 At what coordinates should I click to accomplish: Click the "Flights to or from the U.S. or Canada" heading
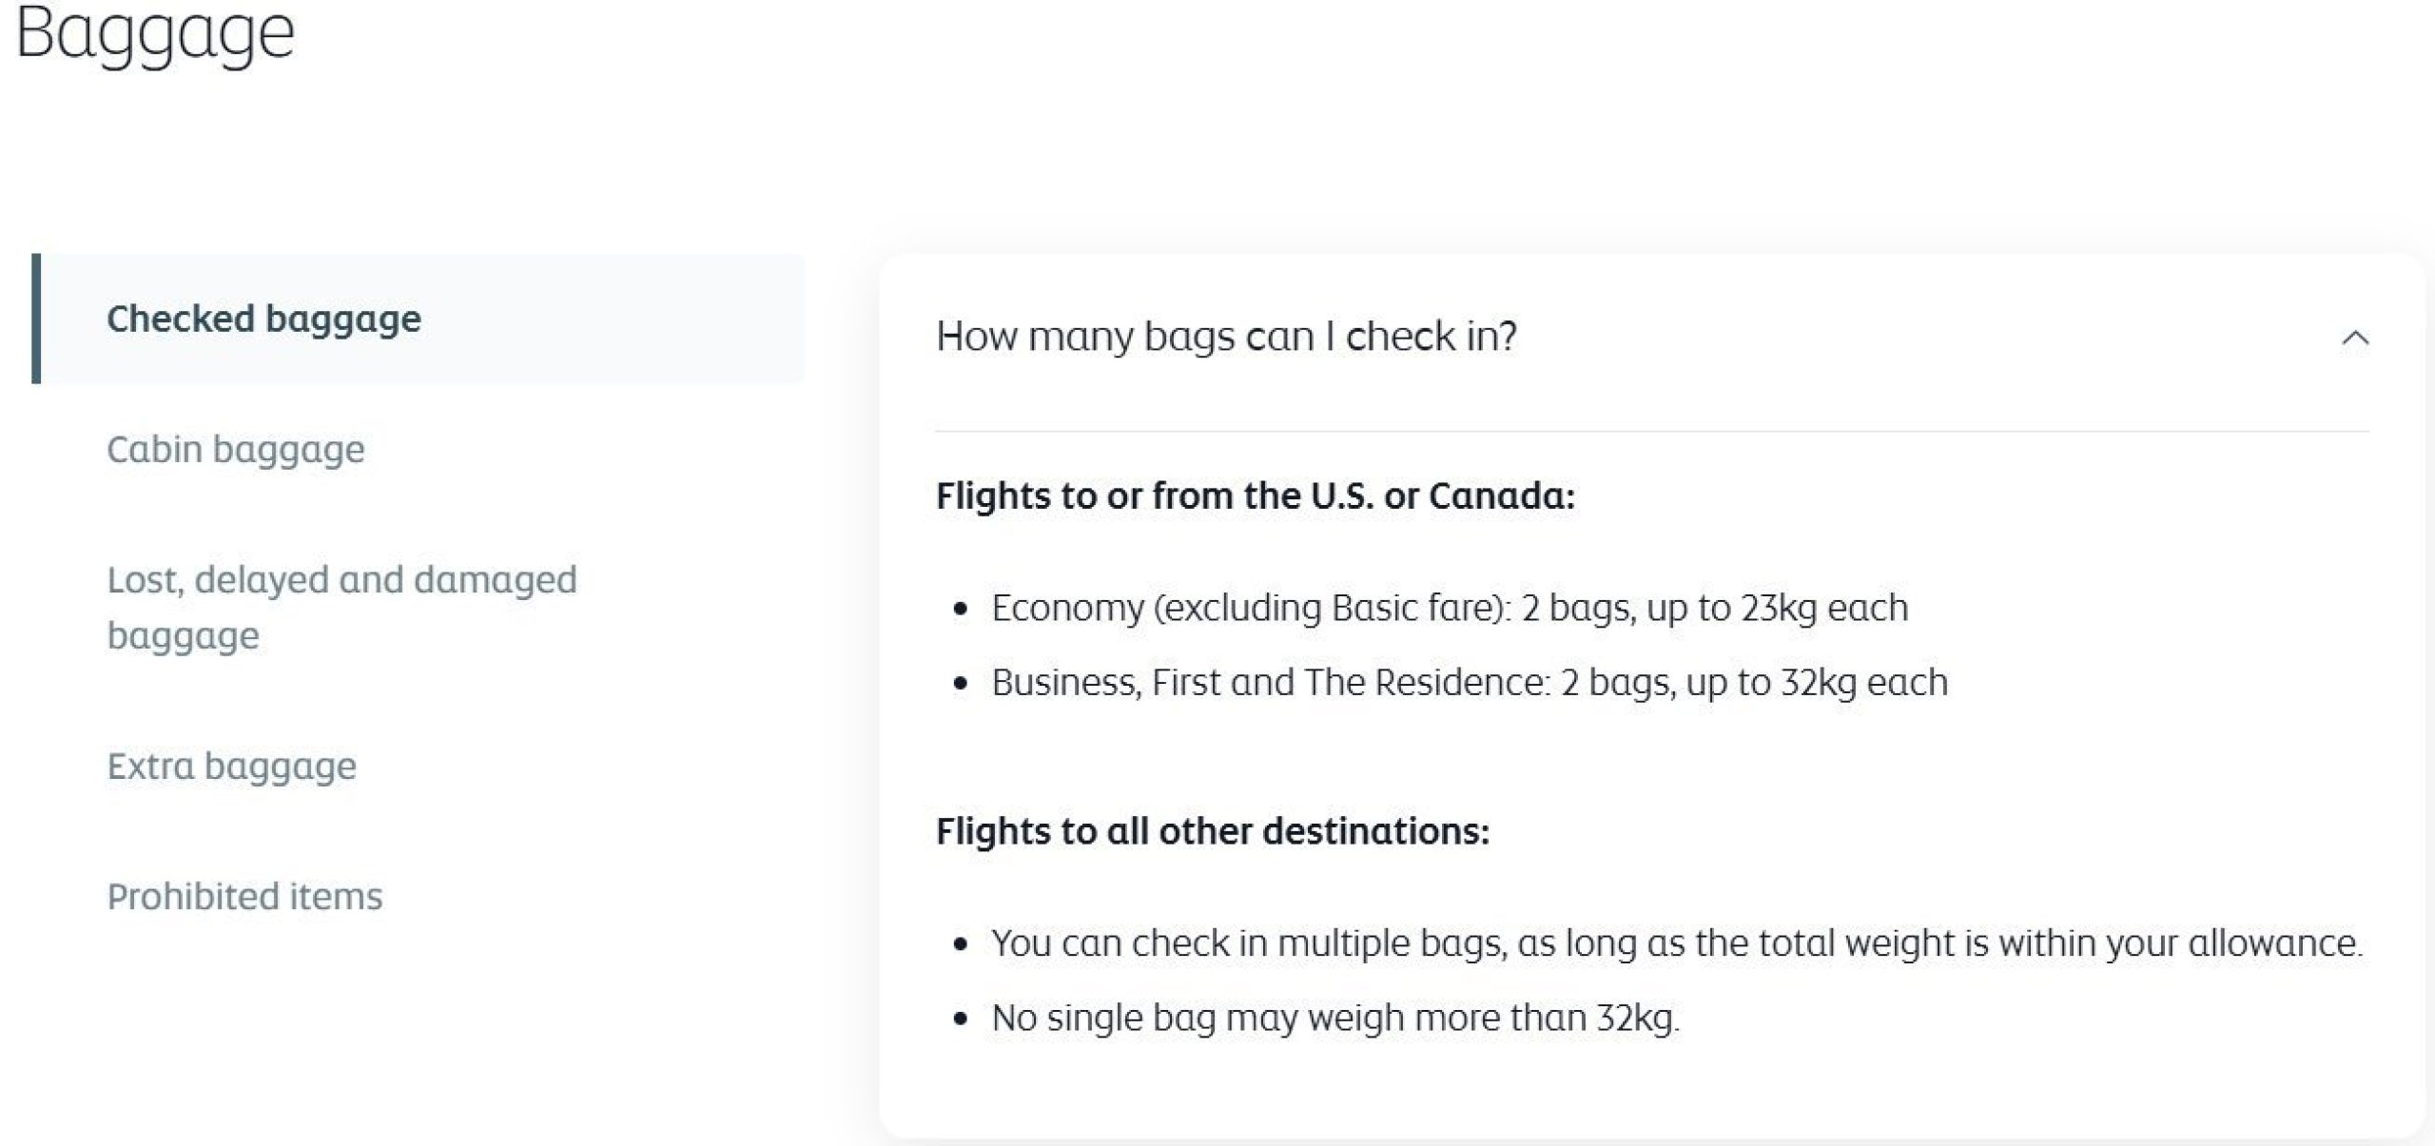(1255, 495)
